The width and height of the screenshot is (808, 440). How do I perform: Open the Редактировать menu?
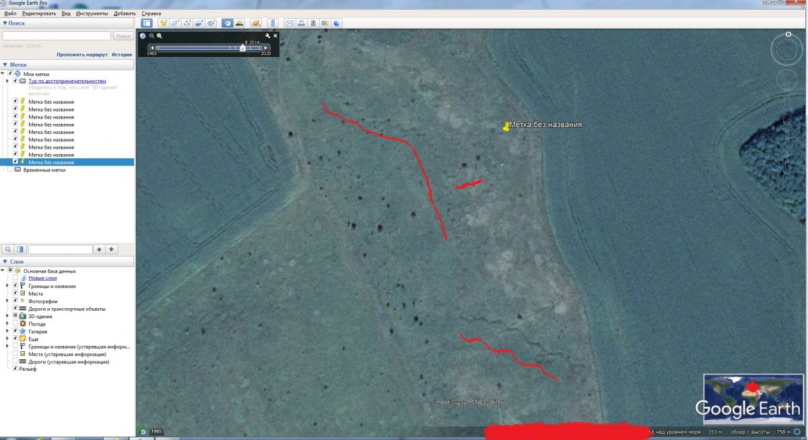coord(39,13)
